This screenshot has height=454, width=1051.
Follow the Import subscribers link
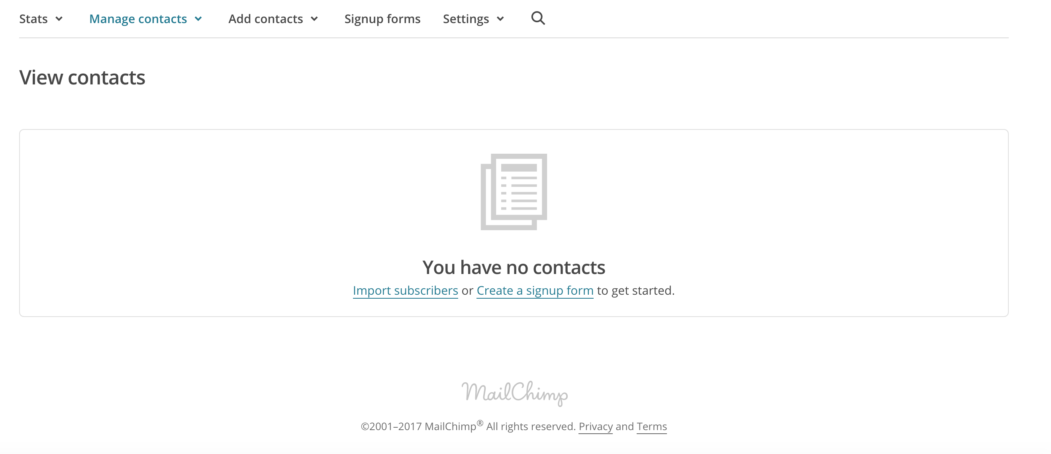coord(406,290)
